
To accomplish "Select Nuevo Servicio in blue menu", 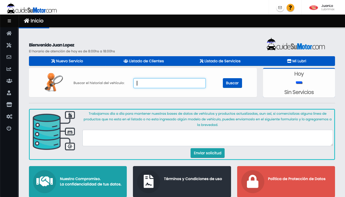I will (67, 61).
